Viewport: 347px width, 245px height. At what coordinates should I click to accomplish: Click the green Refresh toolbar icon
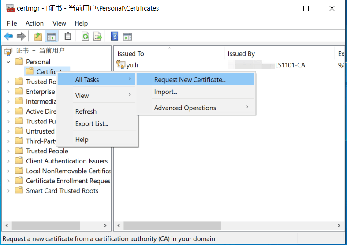point(85,36)
